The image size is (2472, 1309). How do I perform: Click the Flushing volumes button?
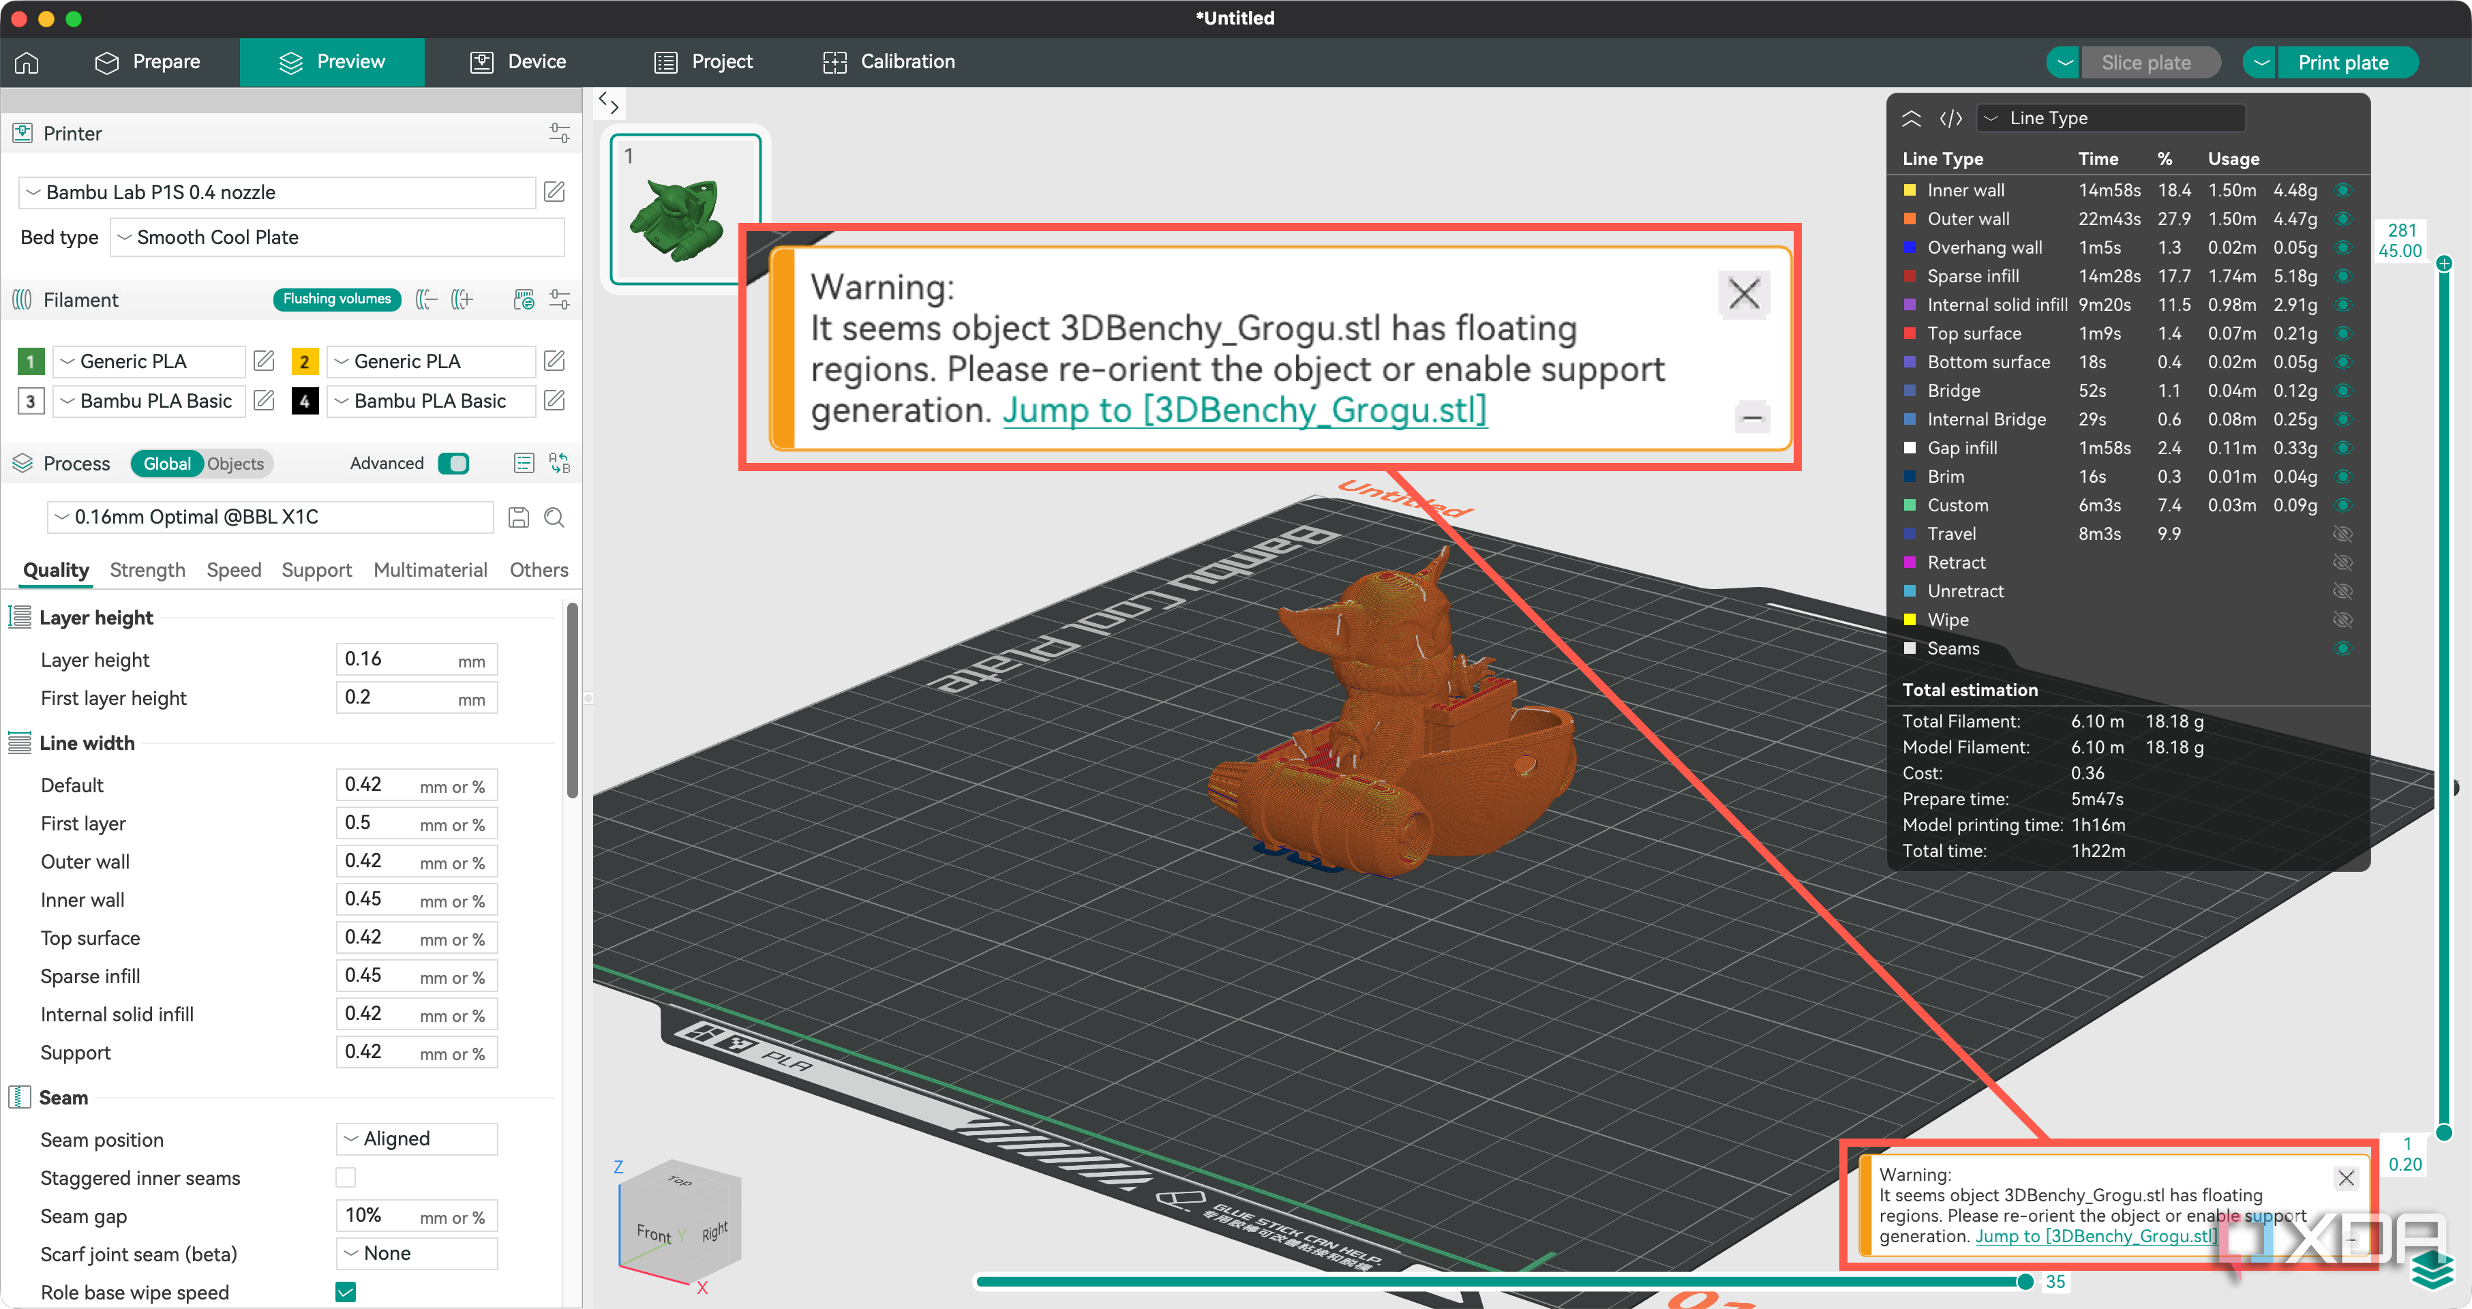[337, 299]
